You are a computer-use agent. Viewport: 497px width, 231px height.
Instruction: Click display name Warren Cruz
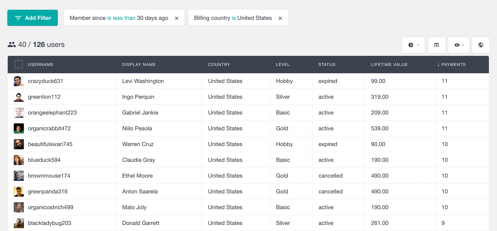tap(138, 144)
